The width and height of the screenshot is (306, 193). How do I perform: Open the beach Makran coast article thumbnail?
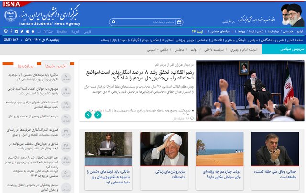(219, 148)
